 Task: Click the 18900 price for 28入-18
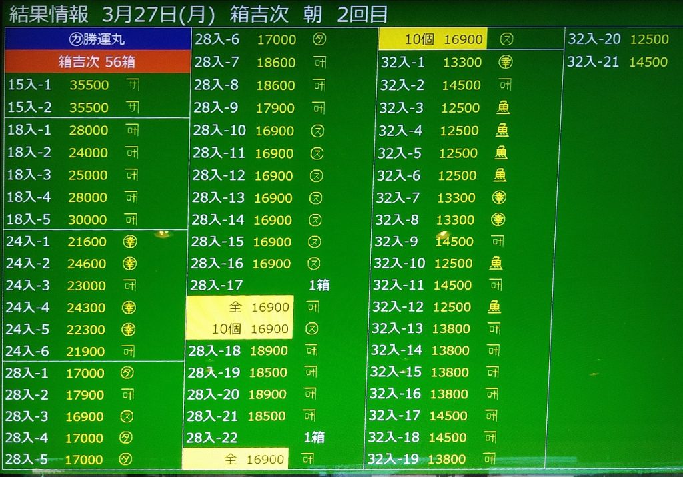click(x=268, y=351)
